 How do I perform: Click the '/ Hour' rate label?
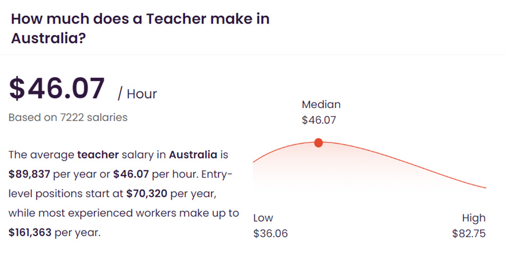137,94
